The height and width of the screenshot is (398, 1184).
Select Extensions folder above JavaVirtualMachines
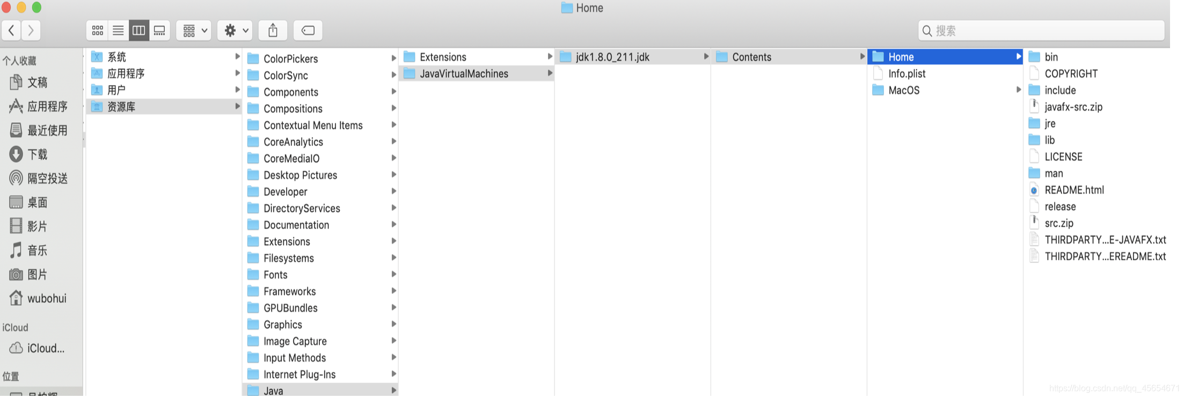[x=477, y=57]
